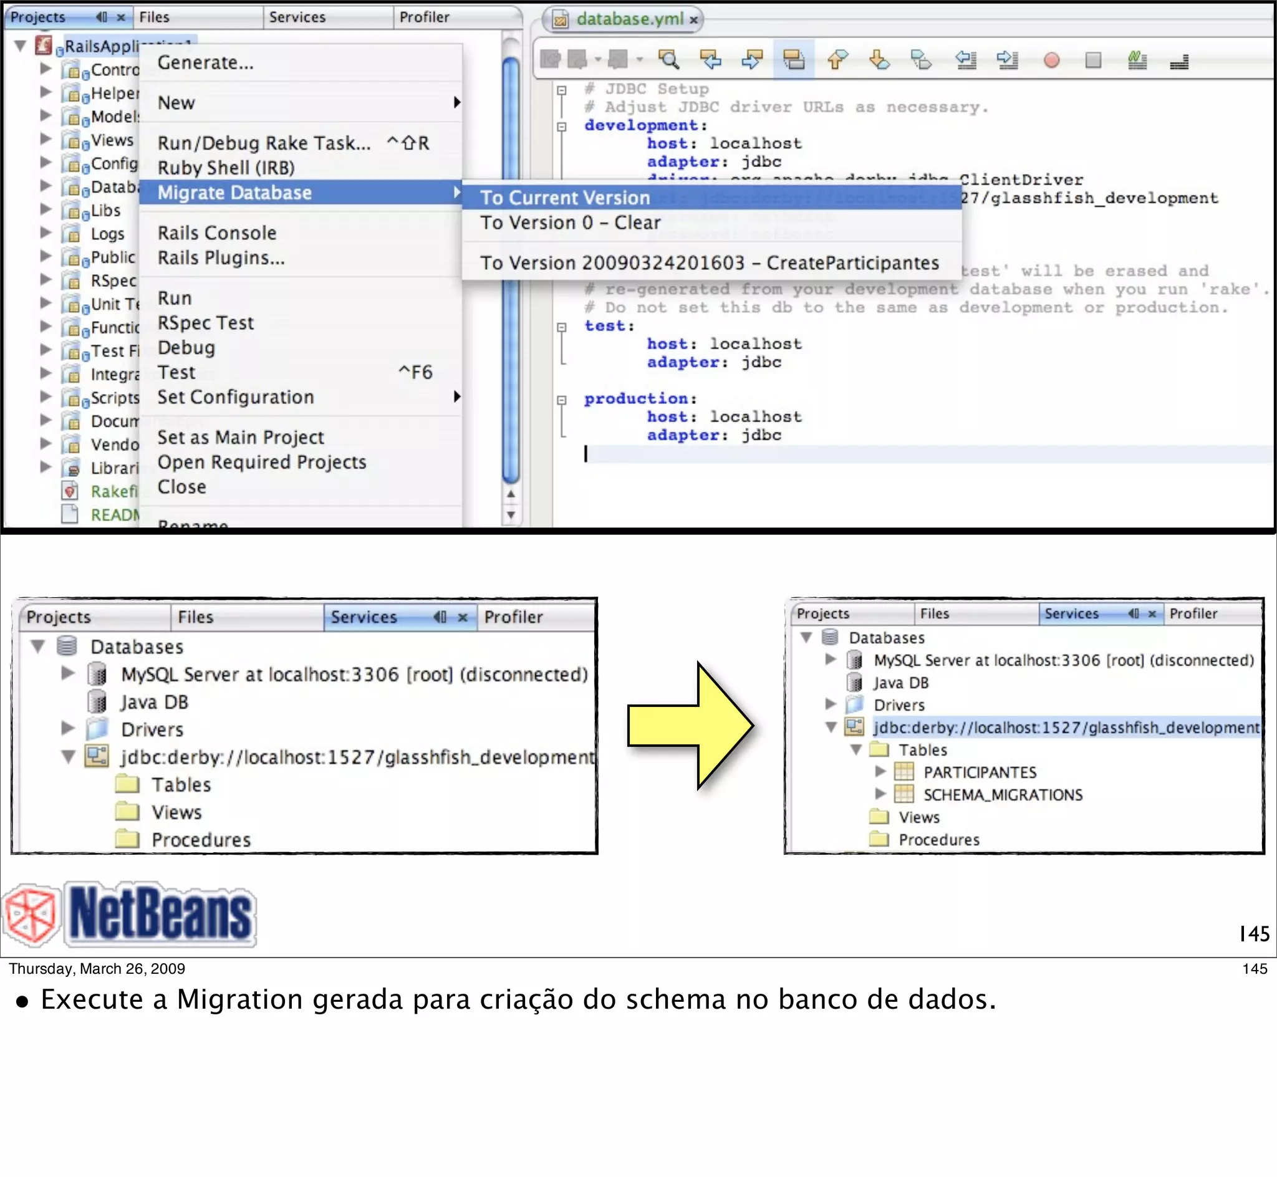Open Rails Console from context menu
Screen dimensions: 1277x1177
point(216,233)
